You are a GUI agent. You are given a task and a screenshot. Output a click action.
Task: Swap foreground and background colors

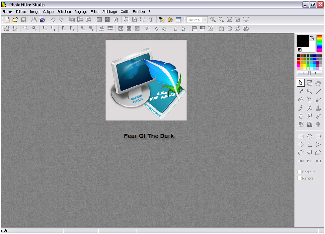[312, 38]
